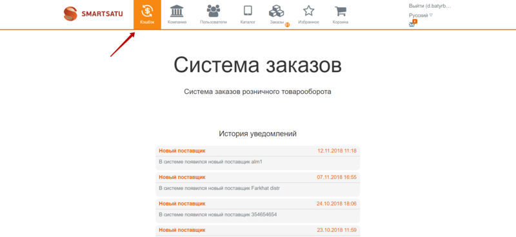Click the История уведомлений heading

point(257,134)
